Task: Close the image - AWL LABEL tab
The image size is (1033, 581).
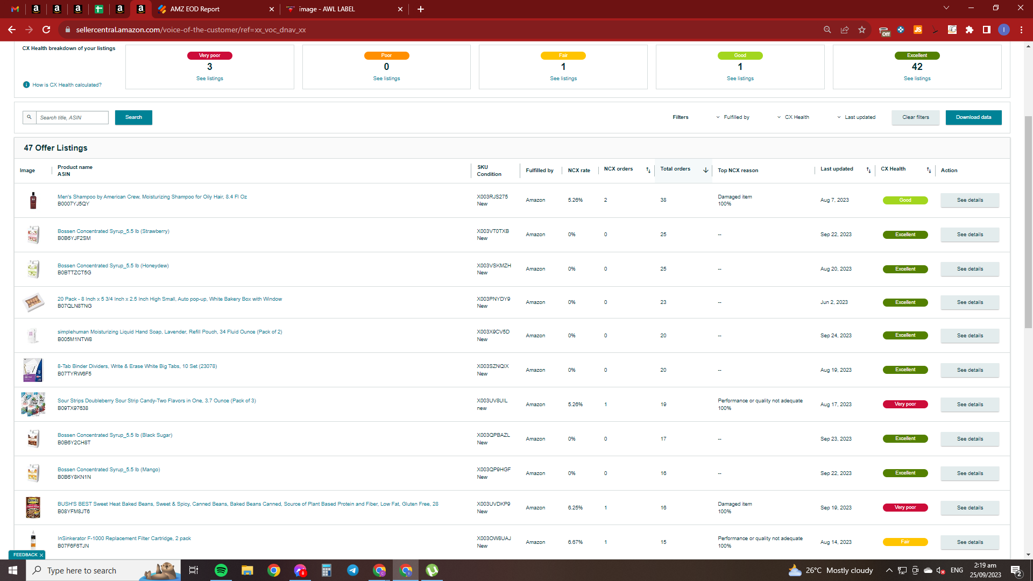Action: pyautogui.click(x=400, y=9)
